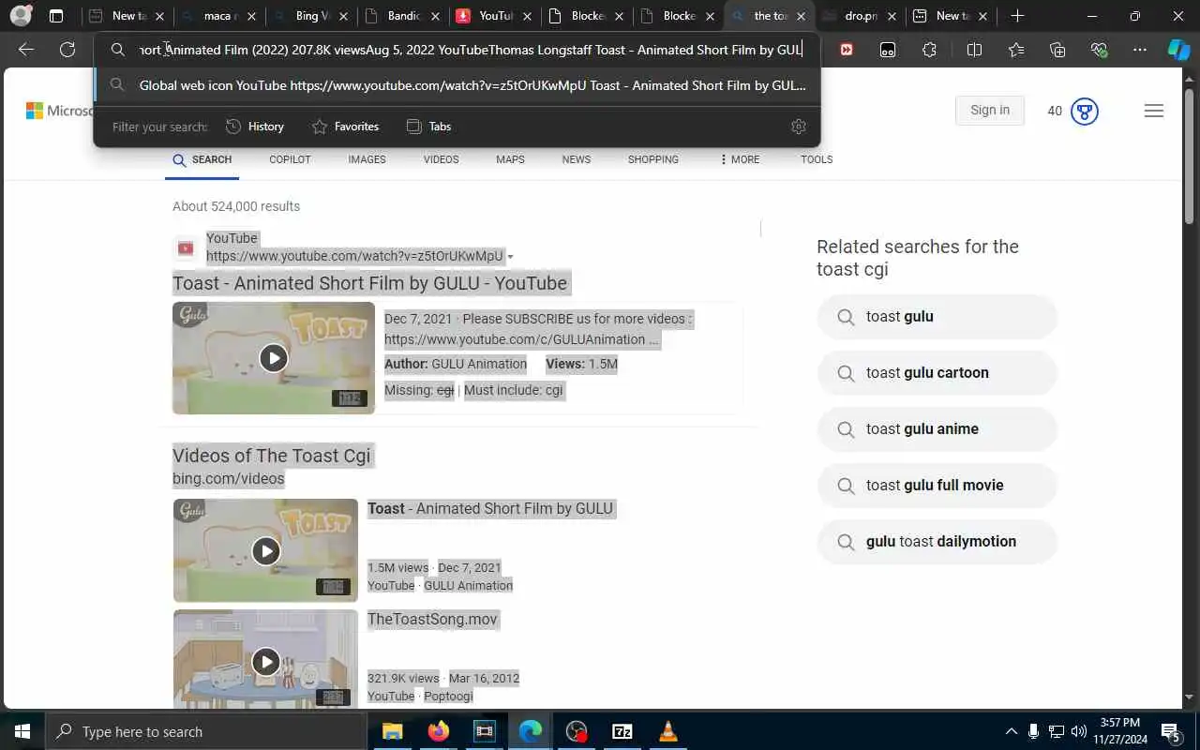Select the IMAGES search category

367,159
